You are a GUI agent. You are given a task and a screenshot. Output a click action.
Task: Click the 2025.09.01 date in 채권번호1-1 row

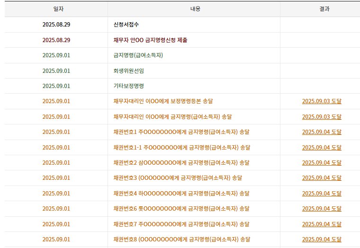coord(56,148)
